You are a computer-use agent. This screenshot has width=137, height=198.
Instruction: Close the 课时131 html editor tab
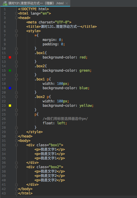[67, 4]
